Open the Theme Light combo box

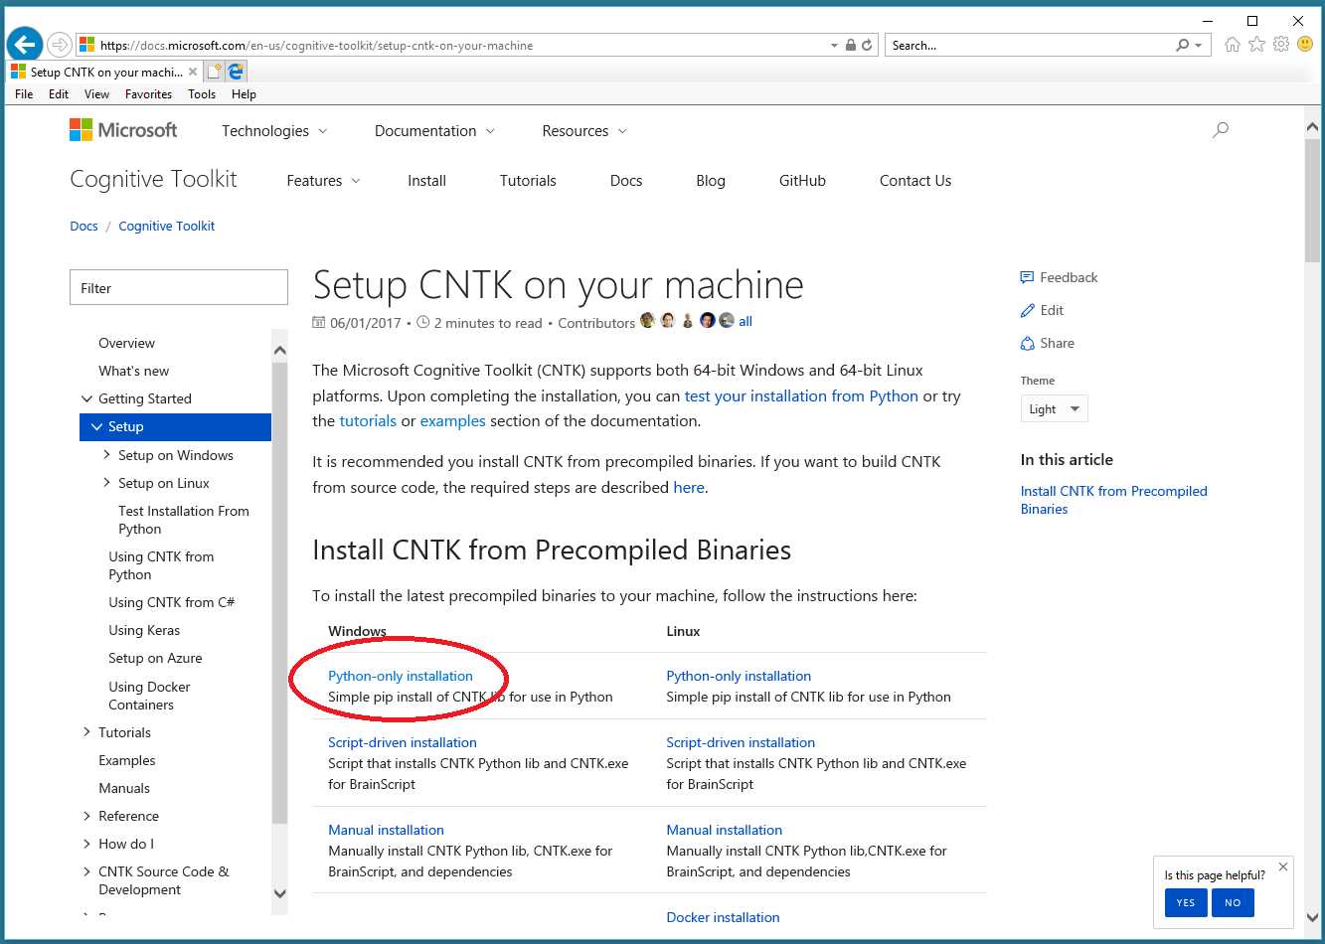(x=1055, y=408)
